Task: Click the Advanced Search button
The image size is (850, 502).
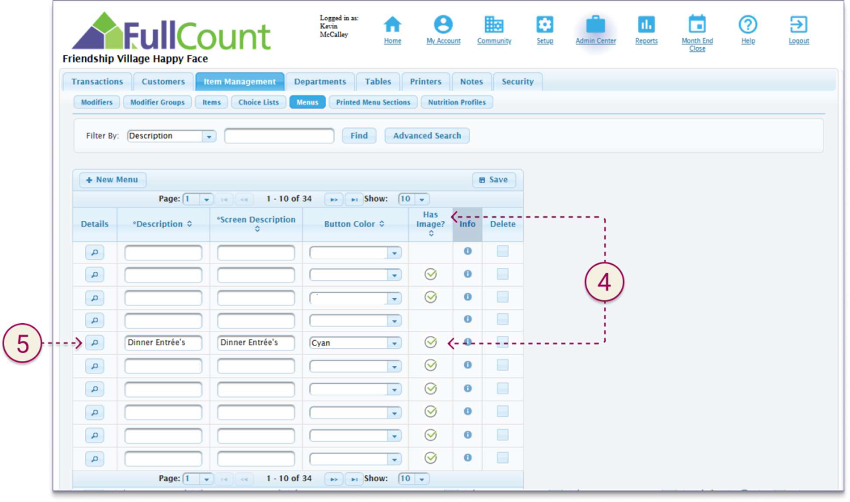Action: [426, 136]
